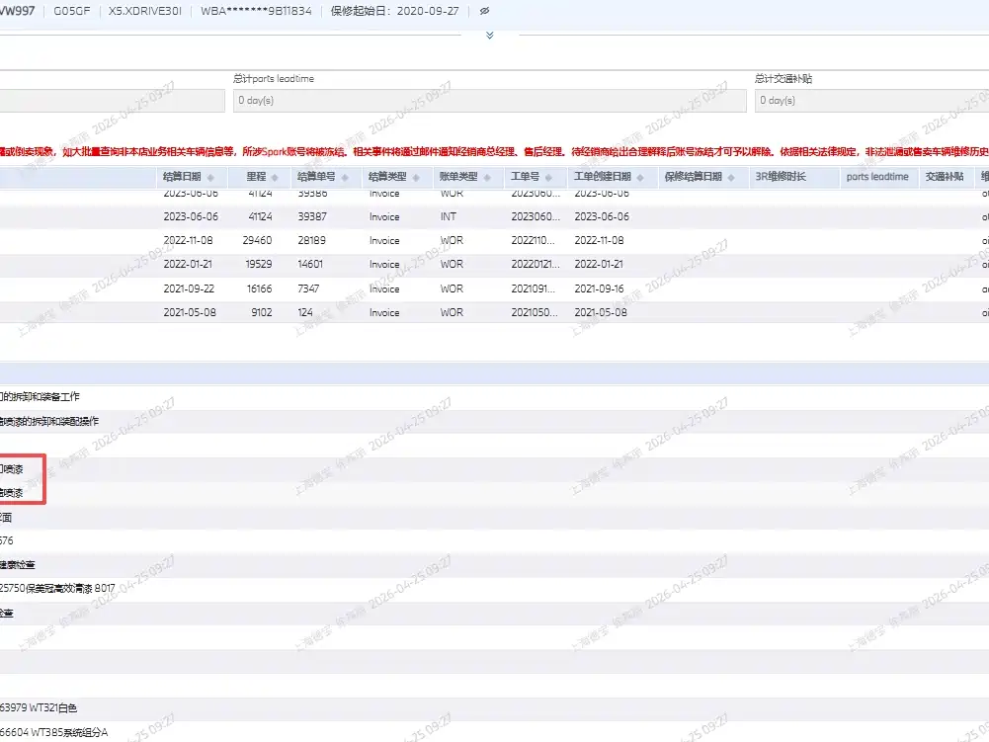Click the vehicle model X5.XDRIVE30I in the header
This screenshot has width=989, height=742.
(x=145, y=11)
